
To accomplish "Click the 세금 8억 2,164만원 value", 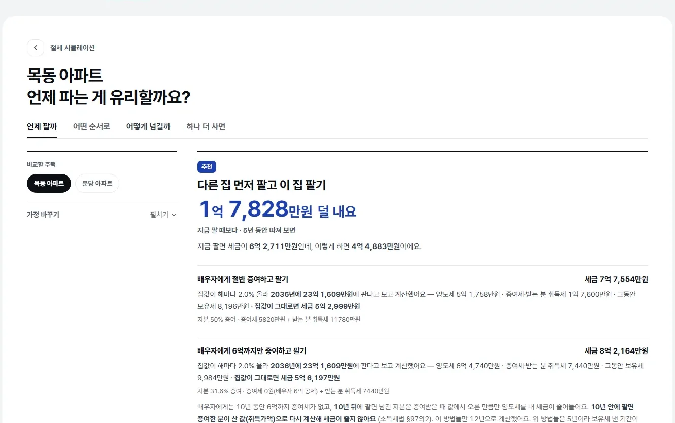I will (616, 351).
